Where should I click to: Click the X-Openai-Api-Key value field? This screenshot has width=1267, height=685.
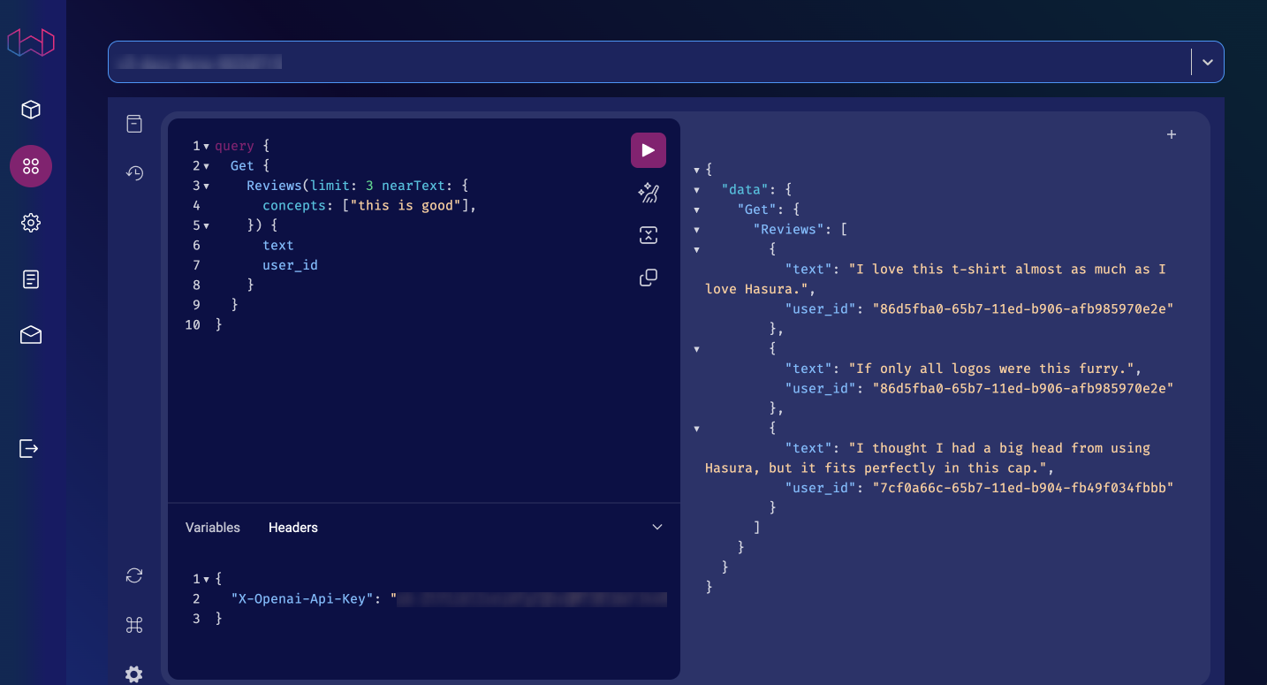tap(530, 598)
